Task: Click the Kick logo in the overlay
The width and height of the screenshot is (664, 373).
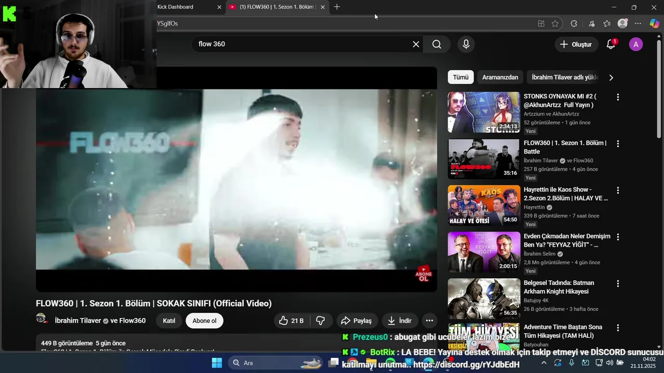Action: 9,14
